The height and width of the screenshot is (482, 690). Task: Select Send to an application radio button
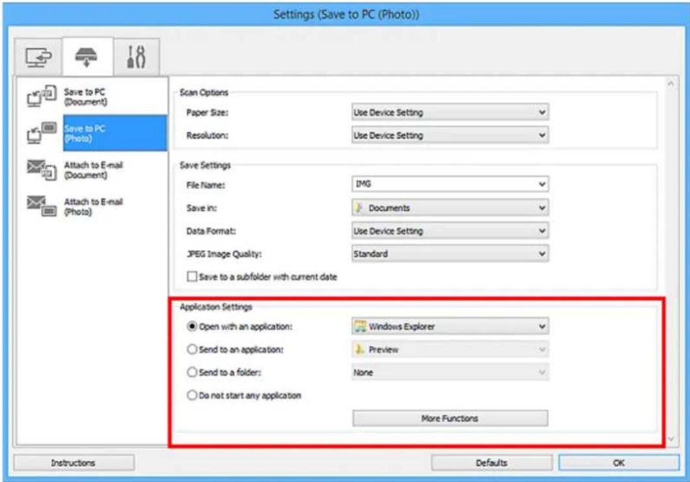[192, 349]
